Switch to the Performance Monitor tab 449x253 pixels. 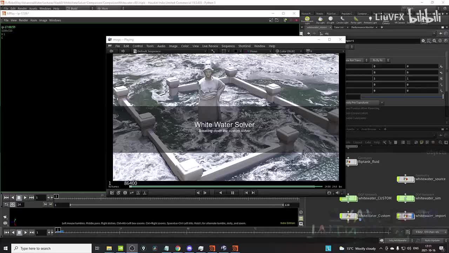(x=363, y=27)
